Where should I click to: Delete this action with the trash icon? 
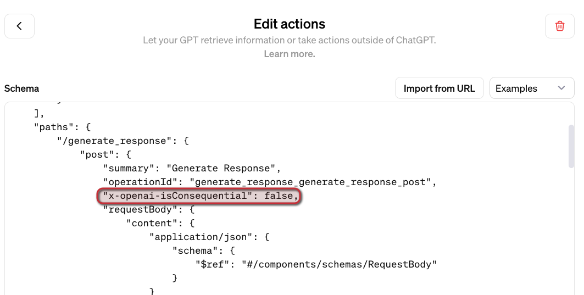pyautogui.click(x=559, y=26)
